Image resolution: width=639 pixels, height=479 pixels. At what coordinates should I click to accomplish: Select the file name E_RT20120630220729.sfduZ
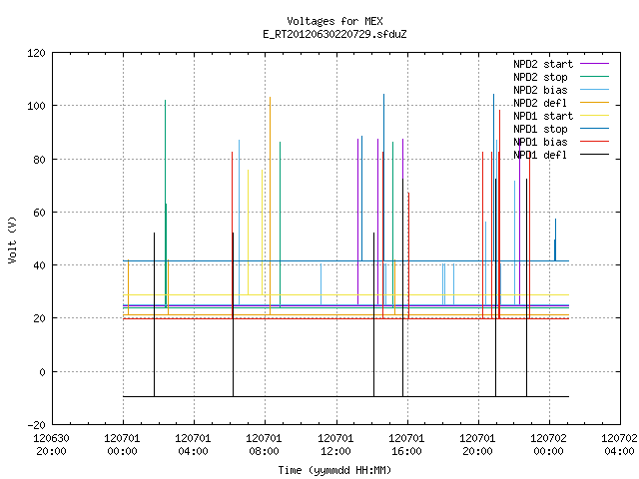tap(334, 34)
